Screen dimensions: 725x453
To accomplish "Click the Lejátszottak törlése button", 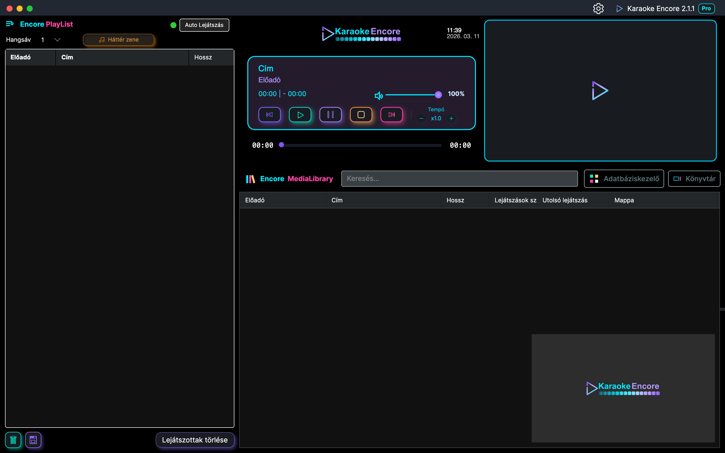I will pos(195,440).
